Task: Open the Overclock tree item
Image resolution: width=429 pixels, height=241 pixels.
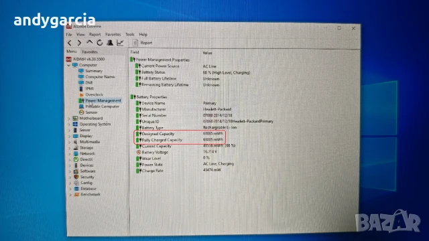Action: point(91,94)
